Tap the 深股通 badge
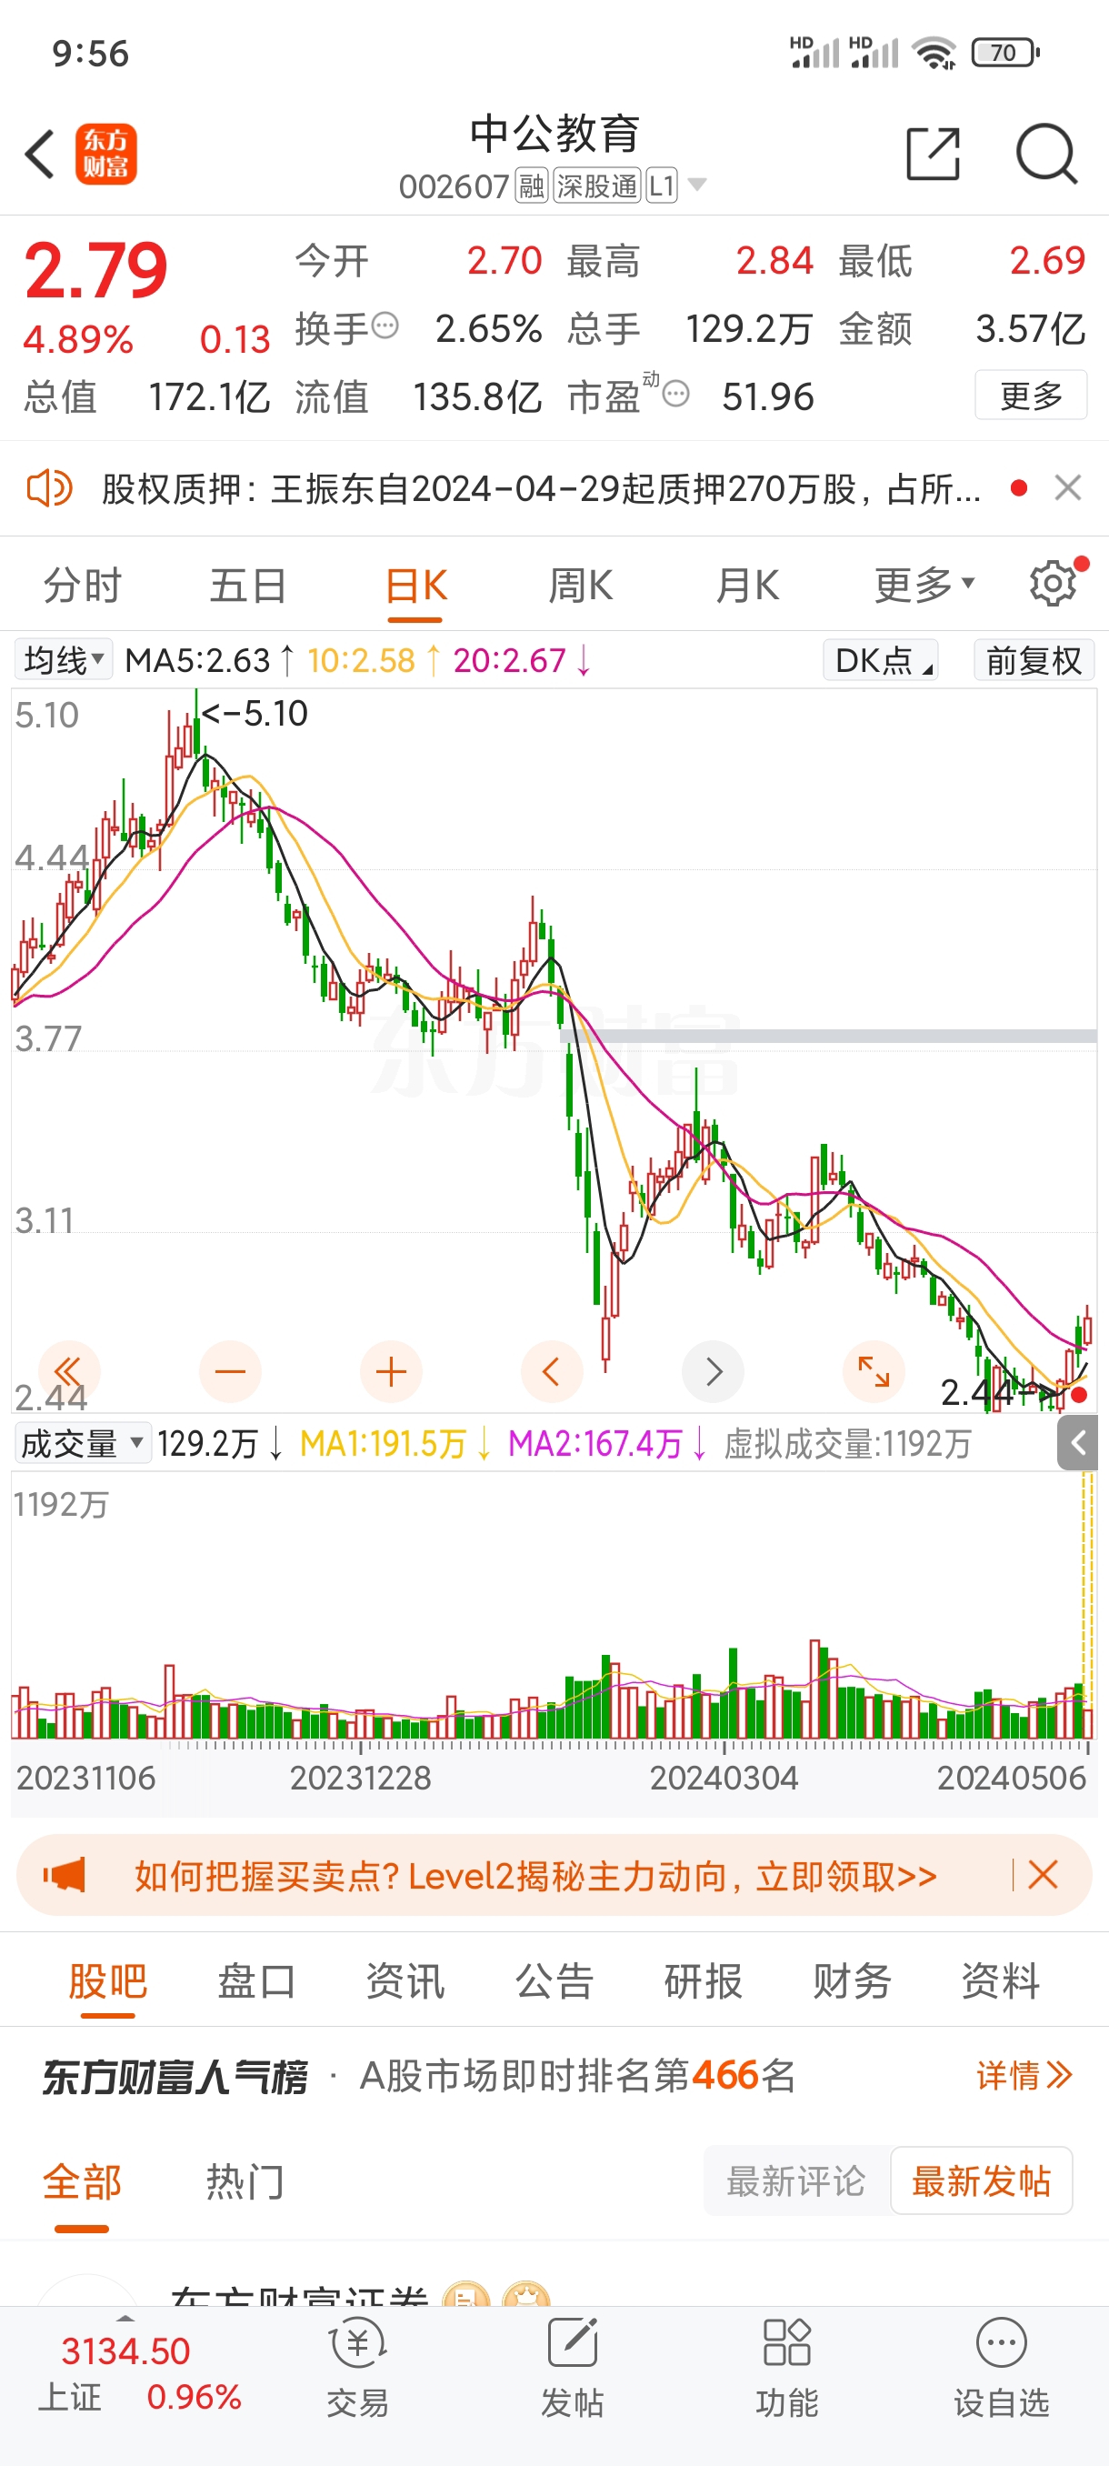The image size is (1109, 2466). tap(597, 185)
